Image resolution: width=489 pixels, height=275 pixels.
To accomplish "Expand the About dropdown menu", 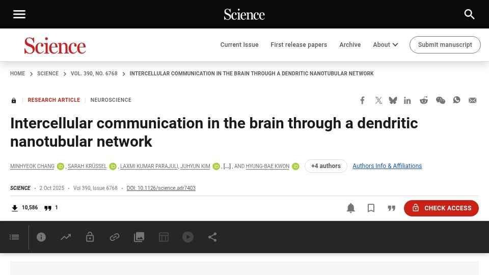I will click(386, 45).
